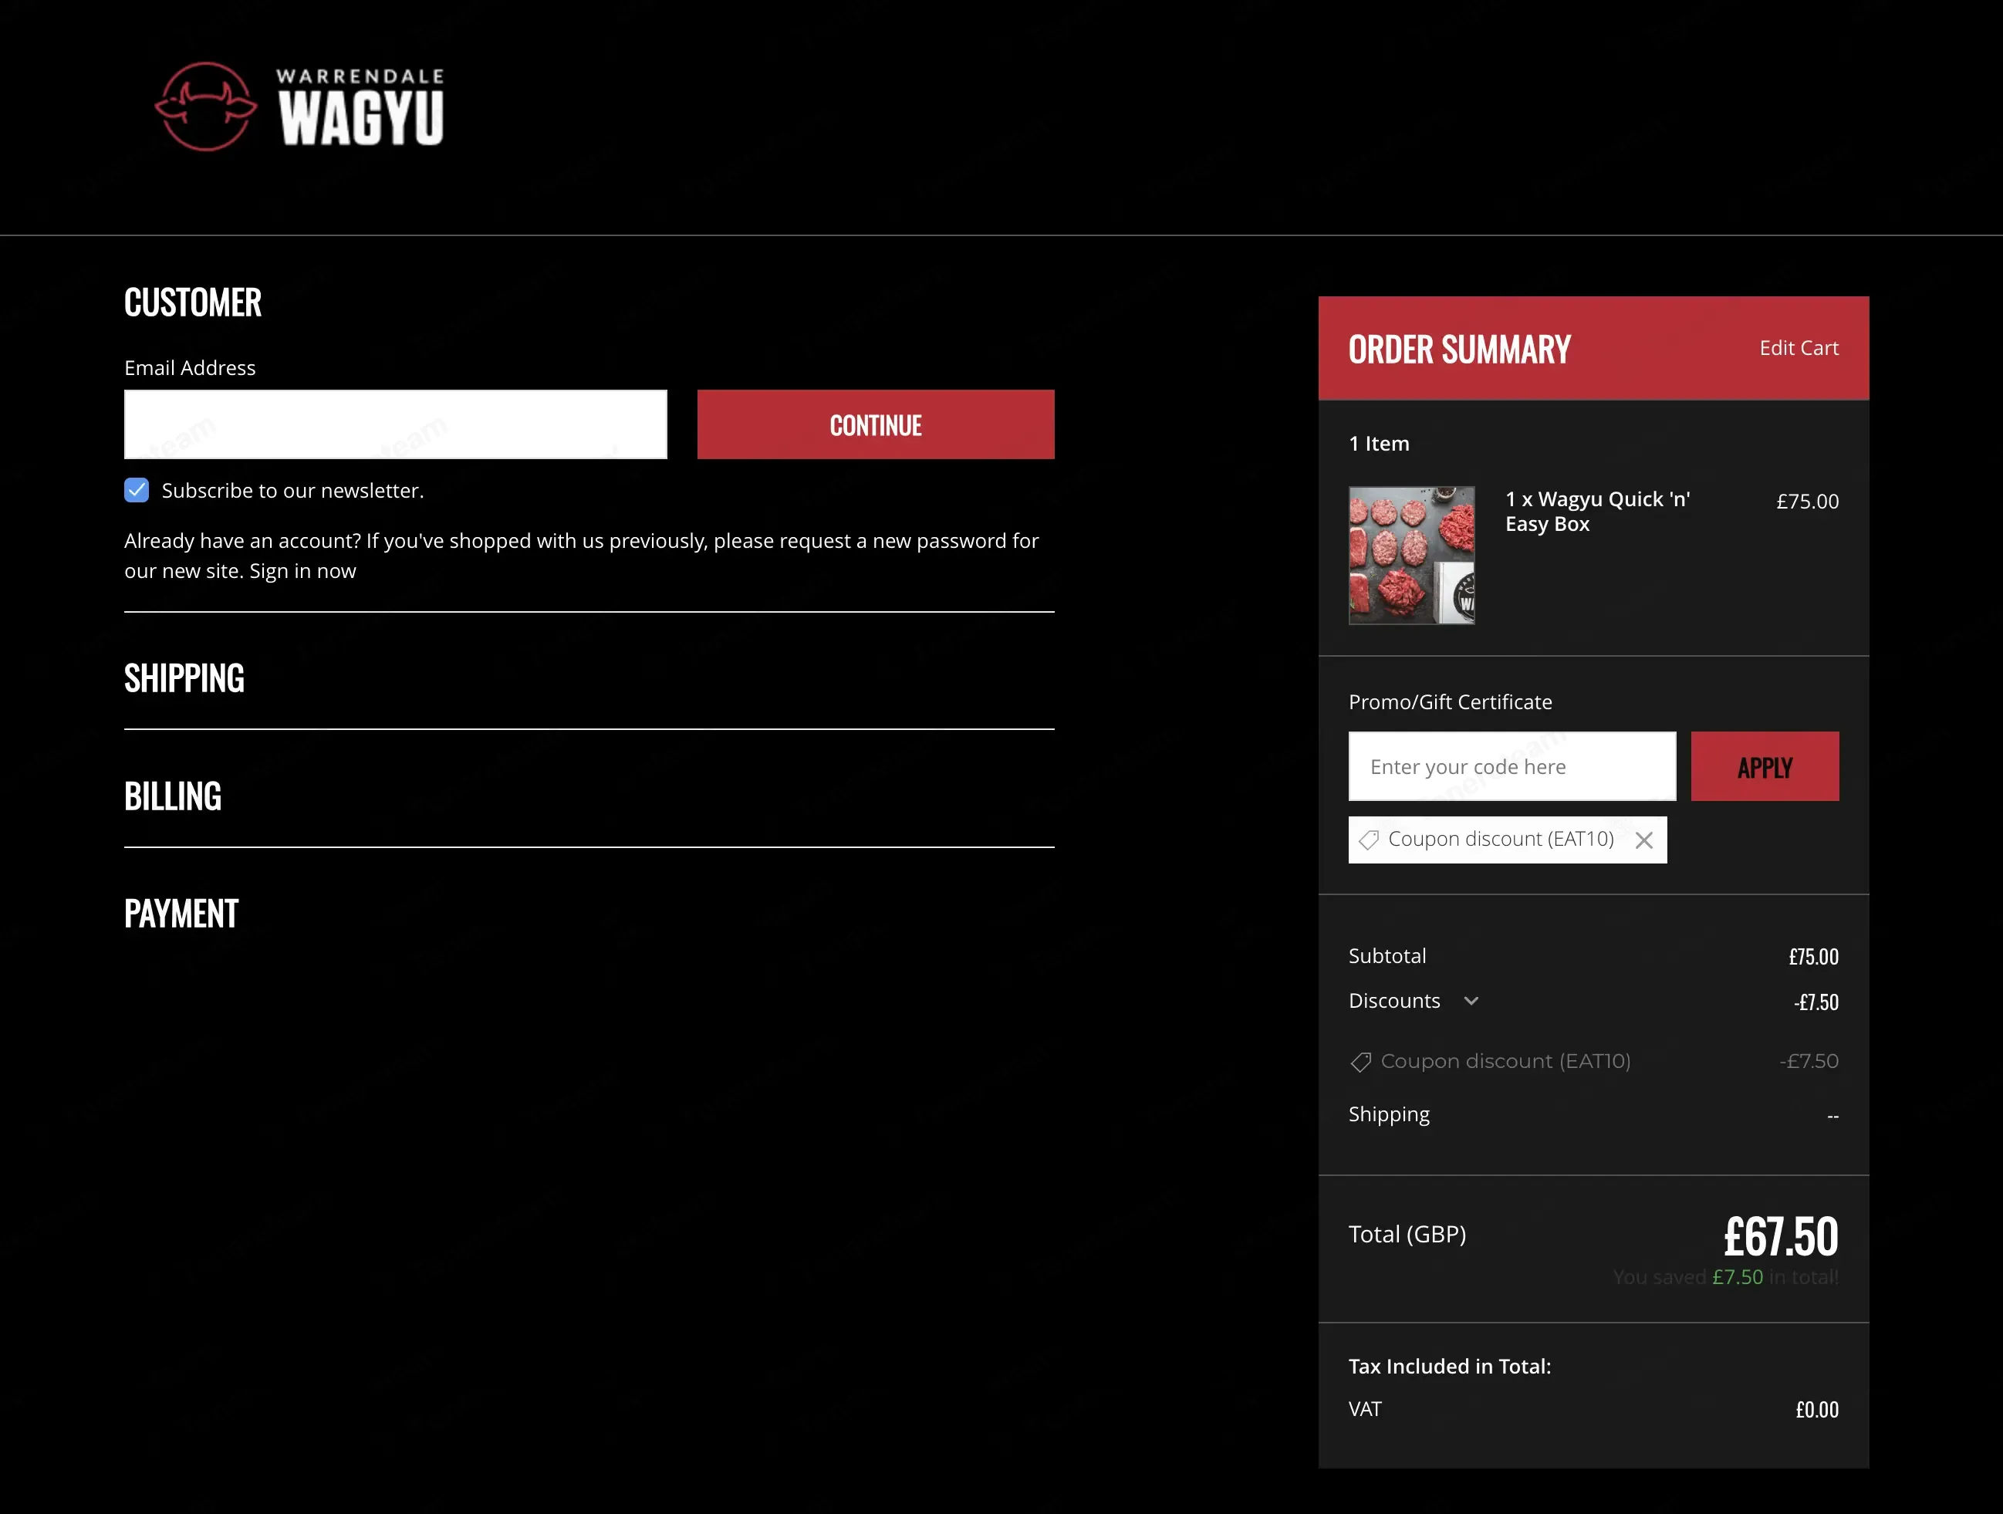2003x1514 pixels.
Task: Focus the promo code entry field
Action: point(1512,766)
